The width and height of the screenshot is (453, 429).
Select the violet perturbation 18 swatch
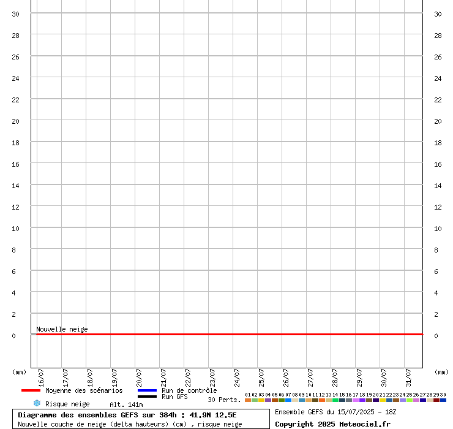[362, 400]
